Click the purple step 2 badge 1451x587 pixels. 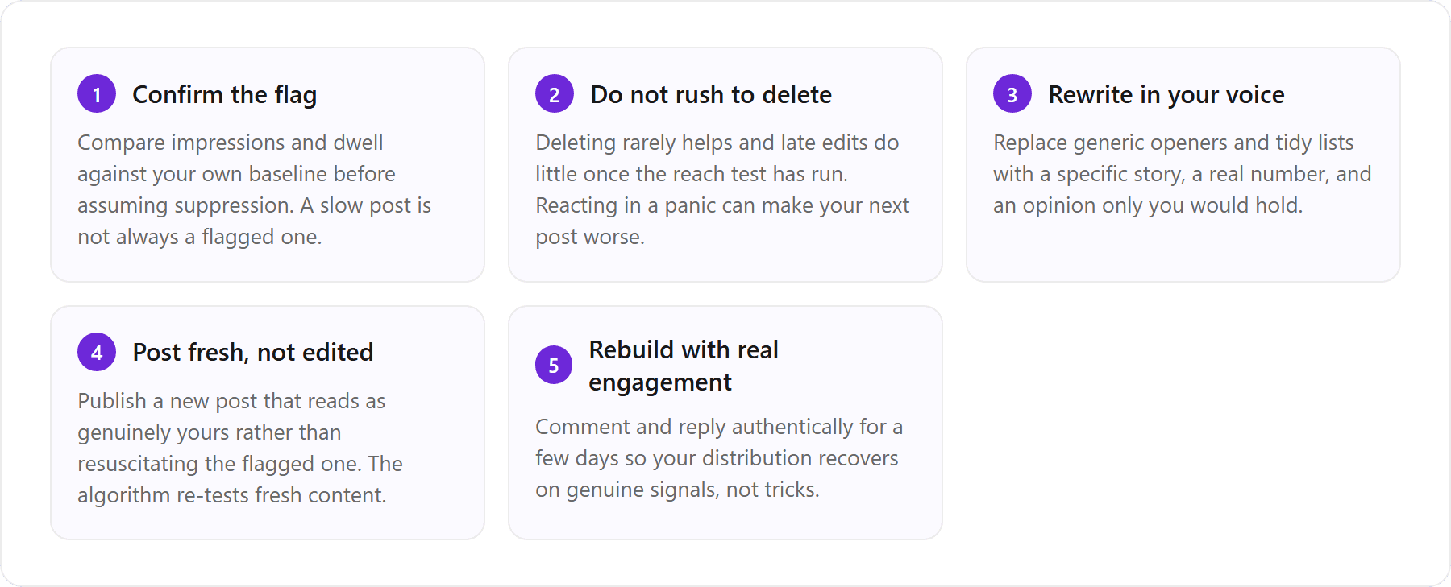coord(555,94)
